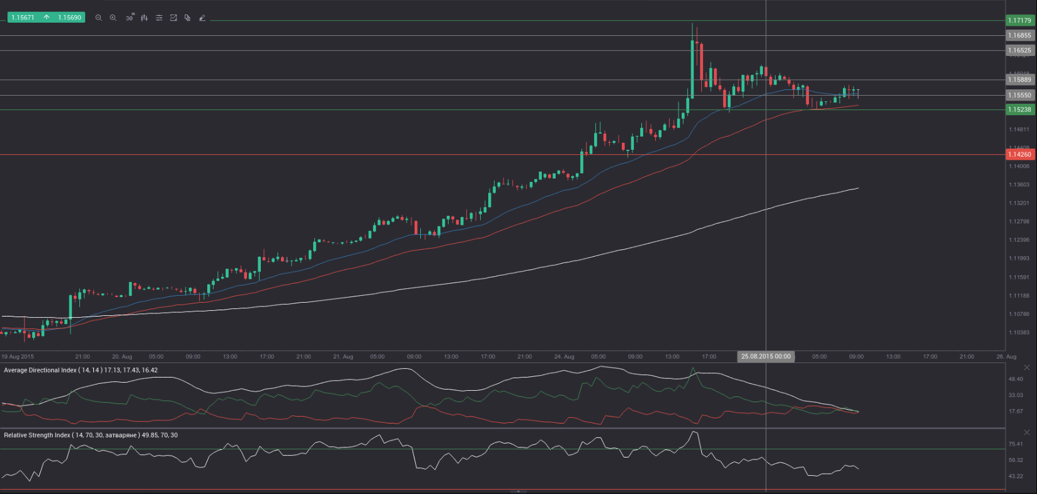Select the drawing pencil tool
The width and height of the screenshot is (1037, 494).
tap(202, 18)
